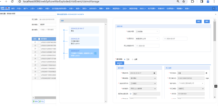Open the 受伤情况 dropdown

tap(143, 89)
